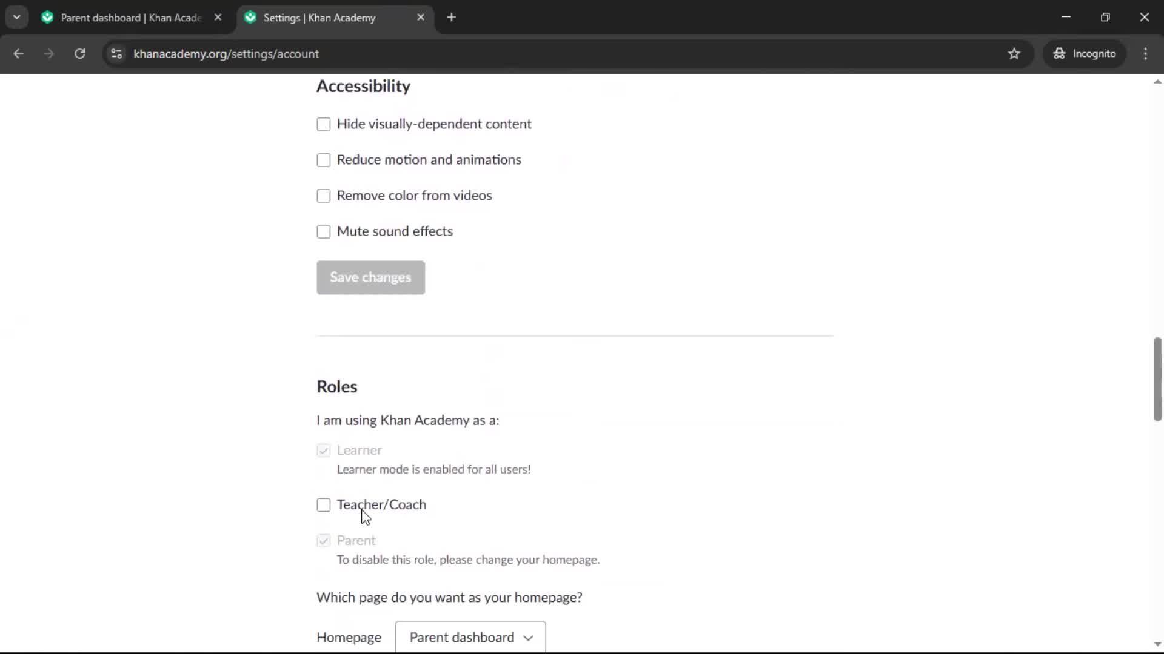The image size is (1164, 654).
Task: Check Remove color from videos
Action: coord(324,196)
